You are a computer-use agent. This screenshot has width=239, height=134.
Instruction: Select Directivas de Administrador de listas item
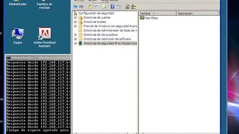pyautogui.click(x=110, y=31)
